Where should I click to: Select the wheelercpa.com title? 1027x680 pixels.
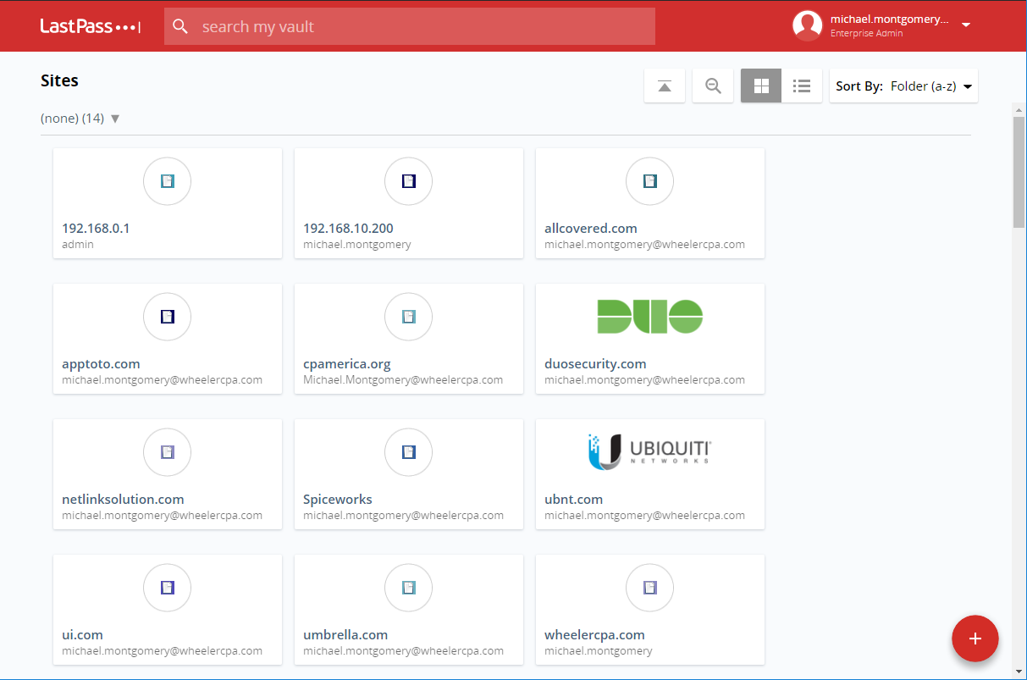pyautogui.click(x=594, y=635)
